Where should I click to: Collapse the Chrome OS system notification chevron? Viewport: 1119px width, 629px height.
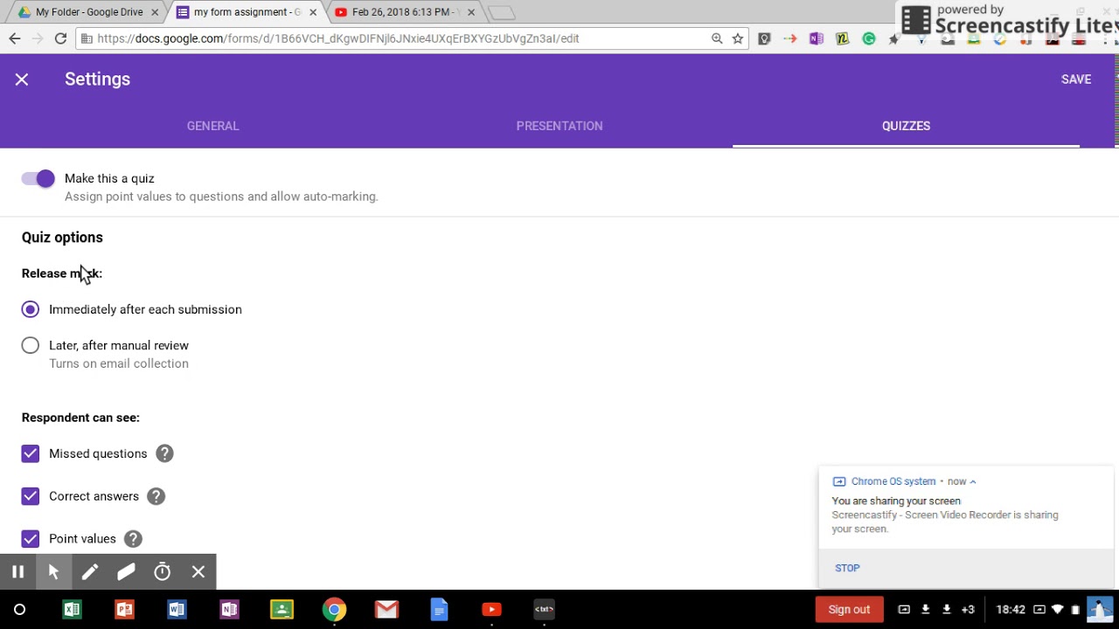point(973,481)
